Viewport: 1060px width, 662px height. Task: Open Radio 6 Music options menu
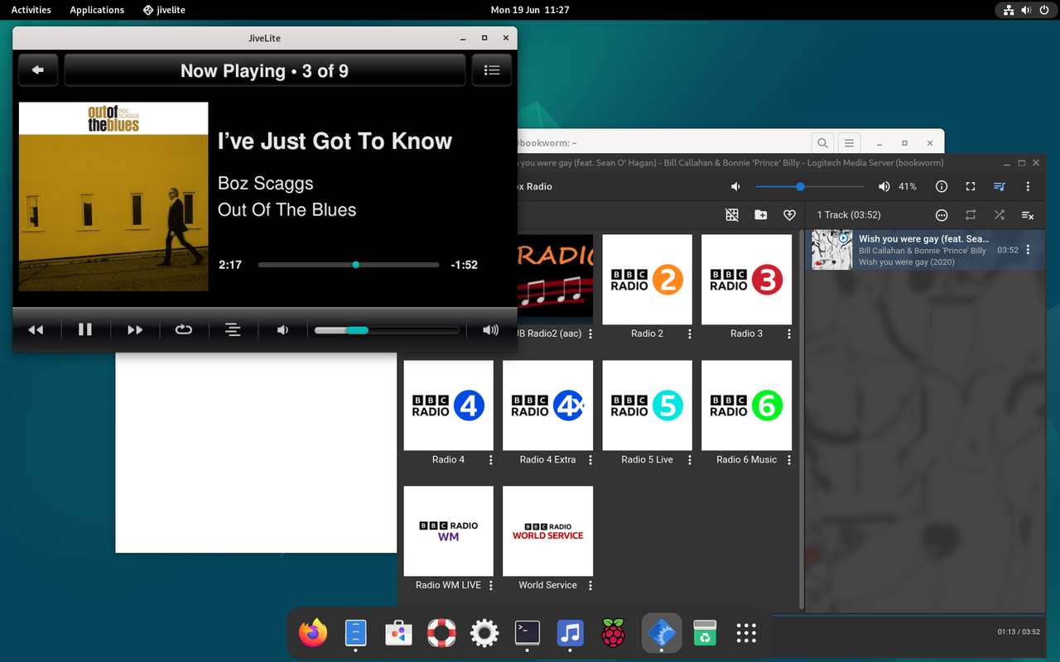pos(789,460)
